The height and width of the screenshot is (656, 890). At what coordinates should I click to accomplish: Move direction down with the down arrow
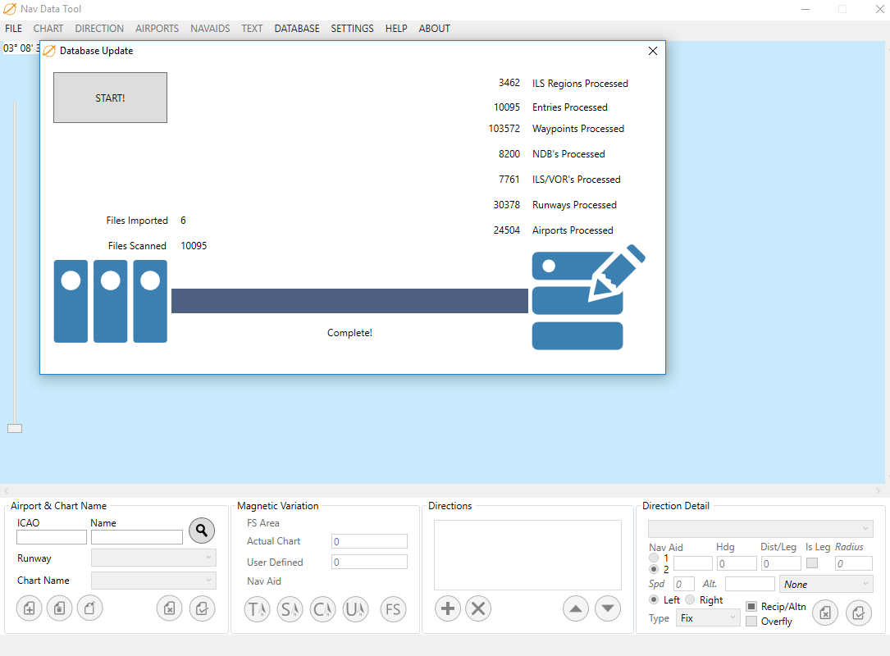[x=607, y=608]
